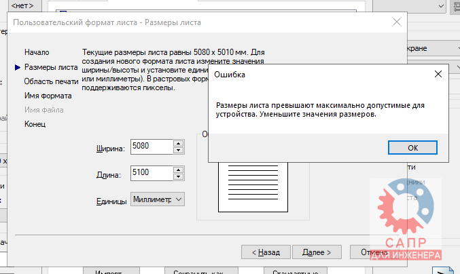Open the Единицы Миллиметры dropdown
The height and width of the screenshot is (274, 460).
(x=158, y=199)
